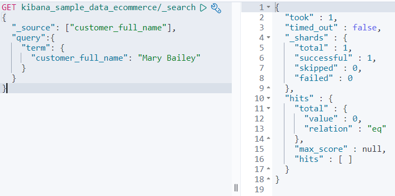395x196 pixels.
Task: Collapse the root object at line 1
Action: (268, 7)
